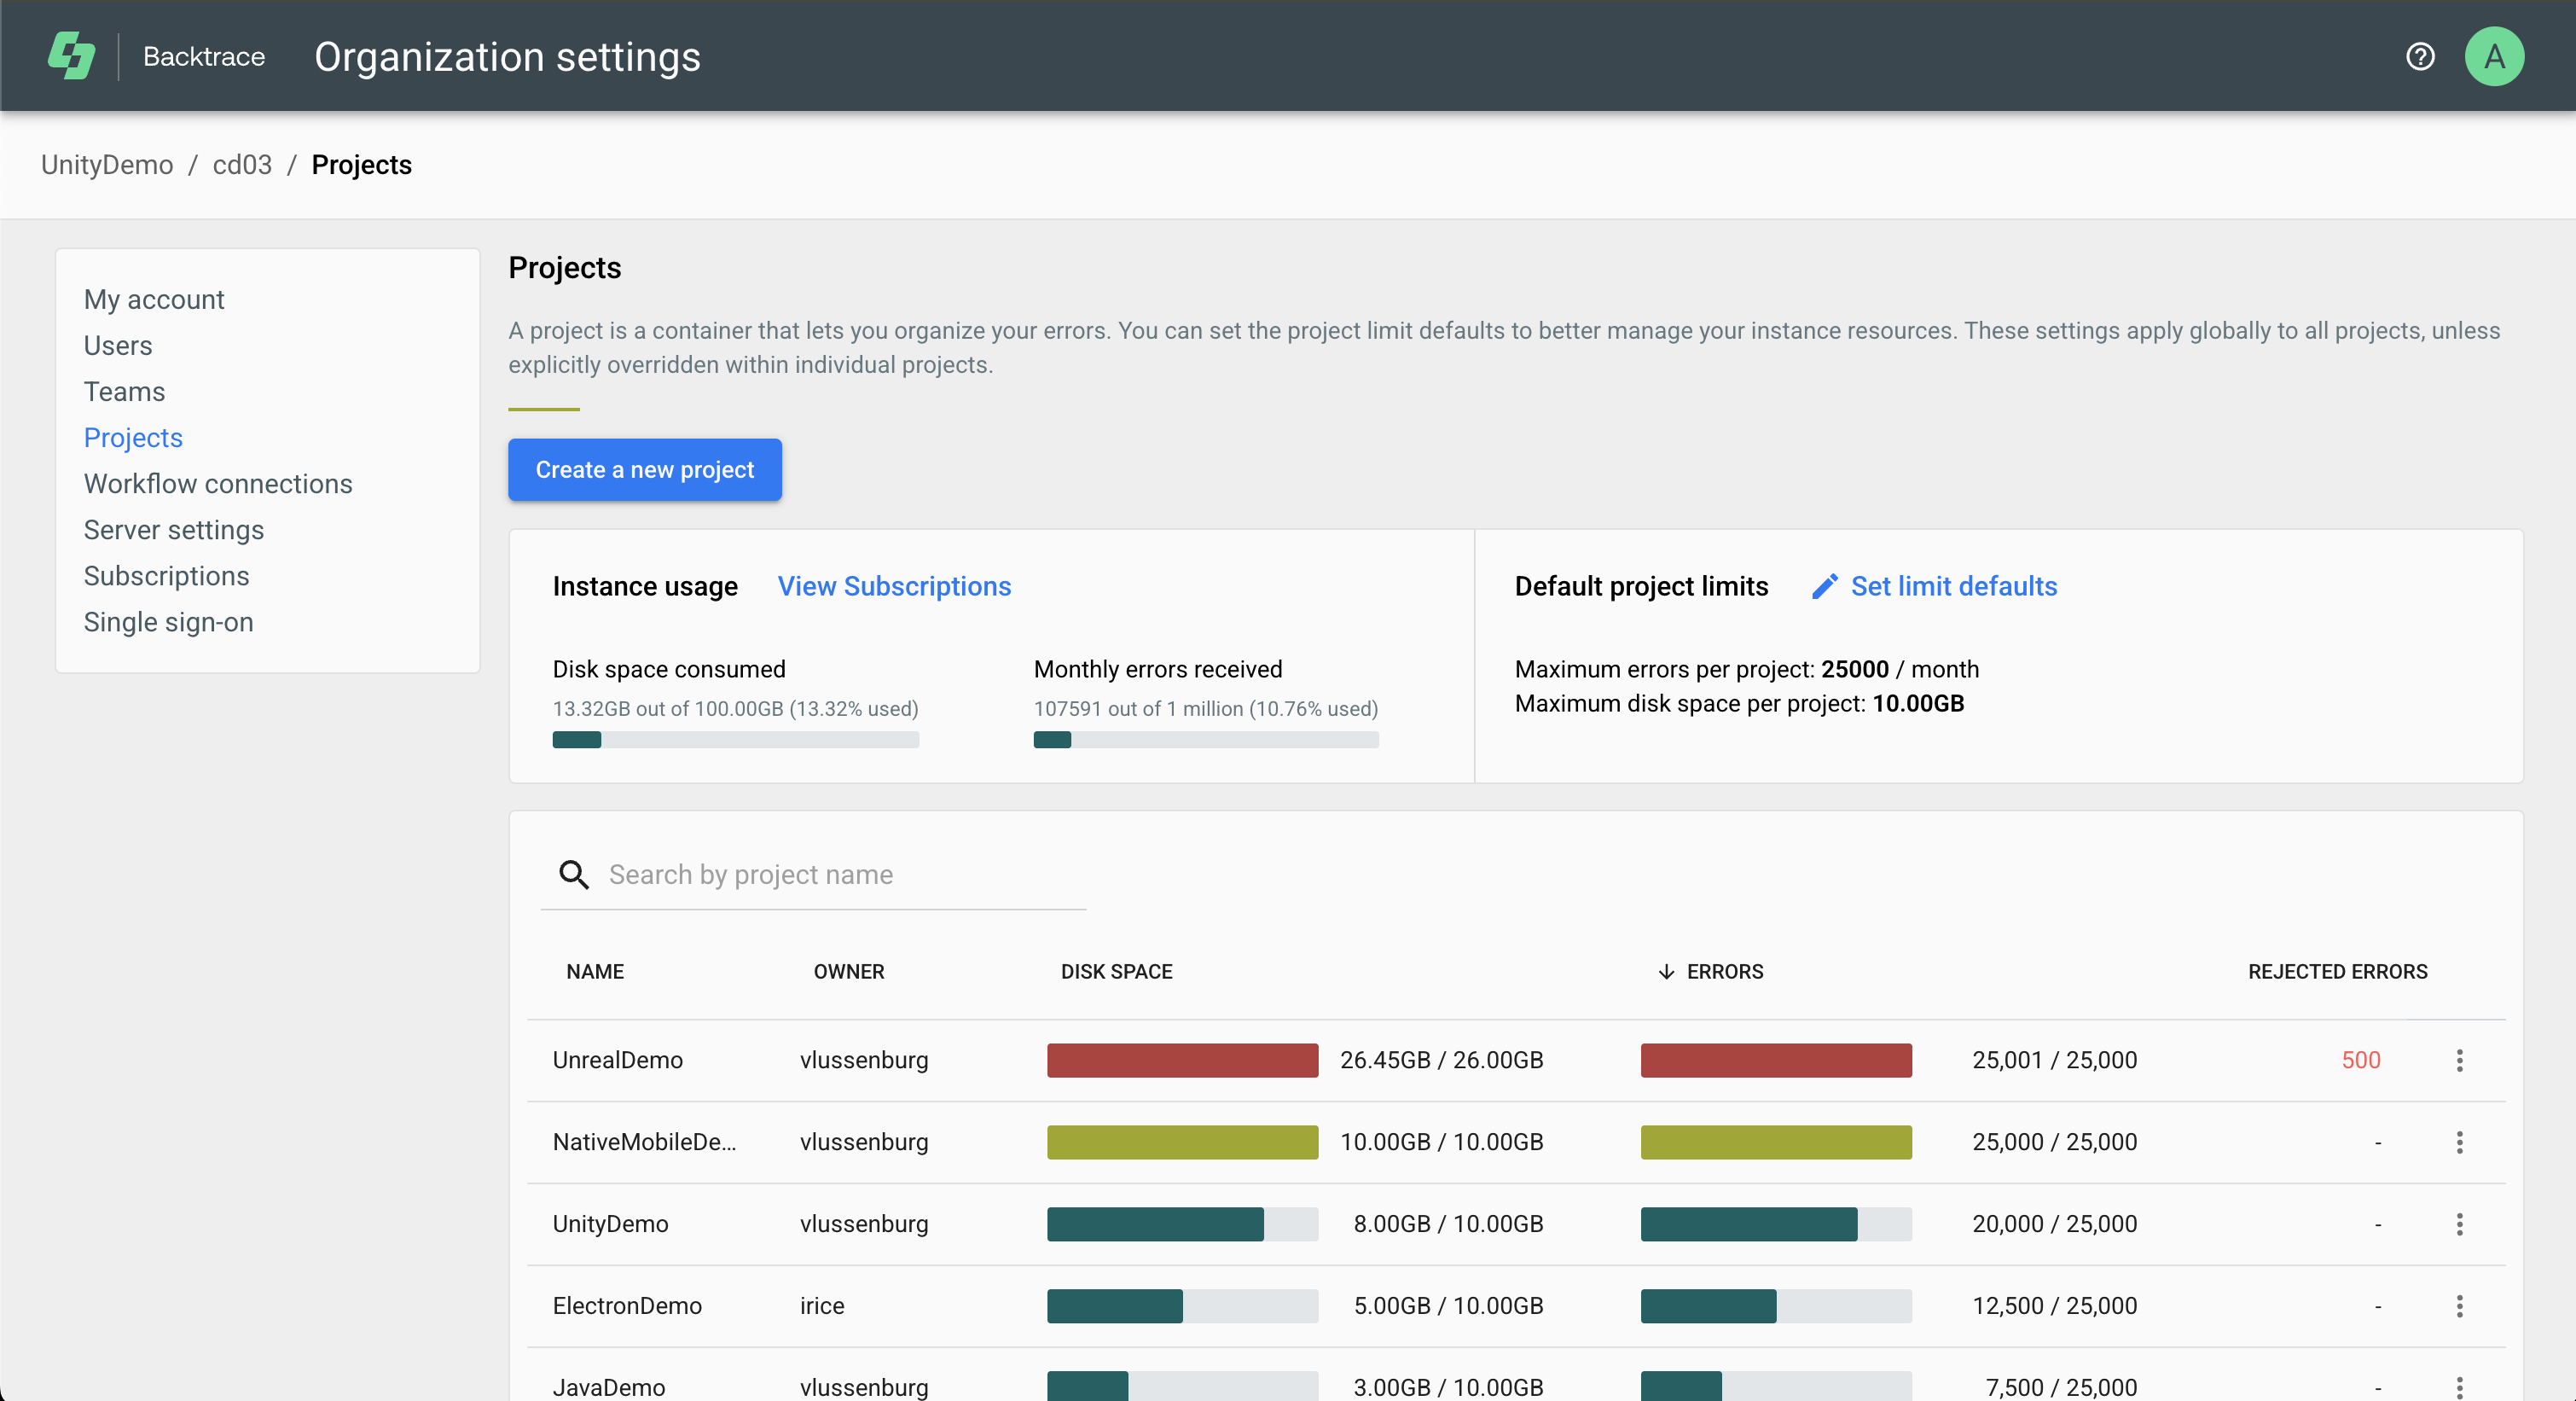The image size is (2576, 1401).
Task: Go to Users in sidebar
Action: [118, 346]
